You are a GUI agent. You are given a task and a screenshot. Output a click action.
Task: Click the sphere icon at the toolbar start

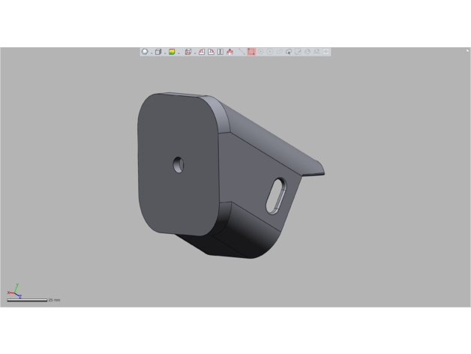pyautogui.click(x=145, y=52)
